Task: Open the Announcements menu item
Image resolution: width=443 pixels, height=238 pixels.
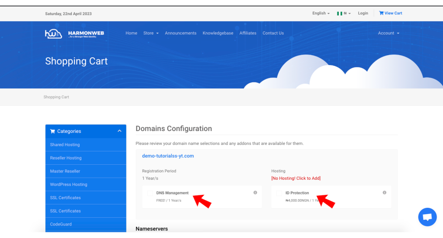Action: [x=180, y=33]
